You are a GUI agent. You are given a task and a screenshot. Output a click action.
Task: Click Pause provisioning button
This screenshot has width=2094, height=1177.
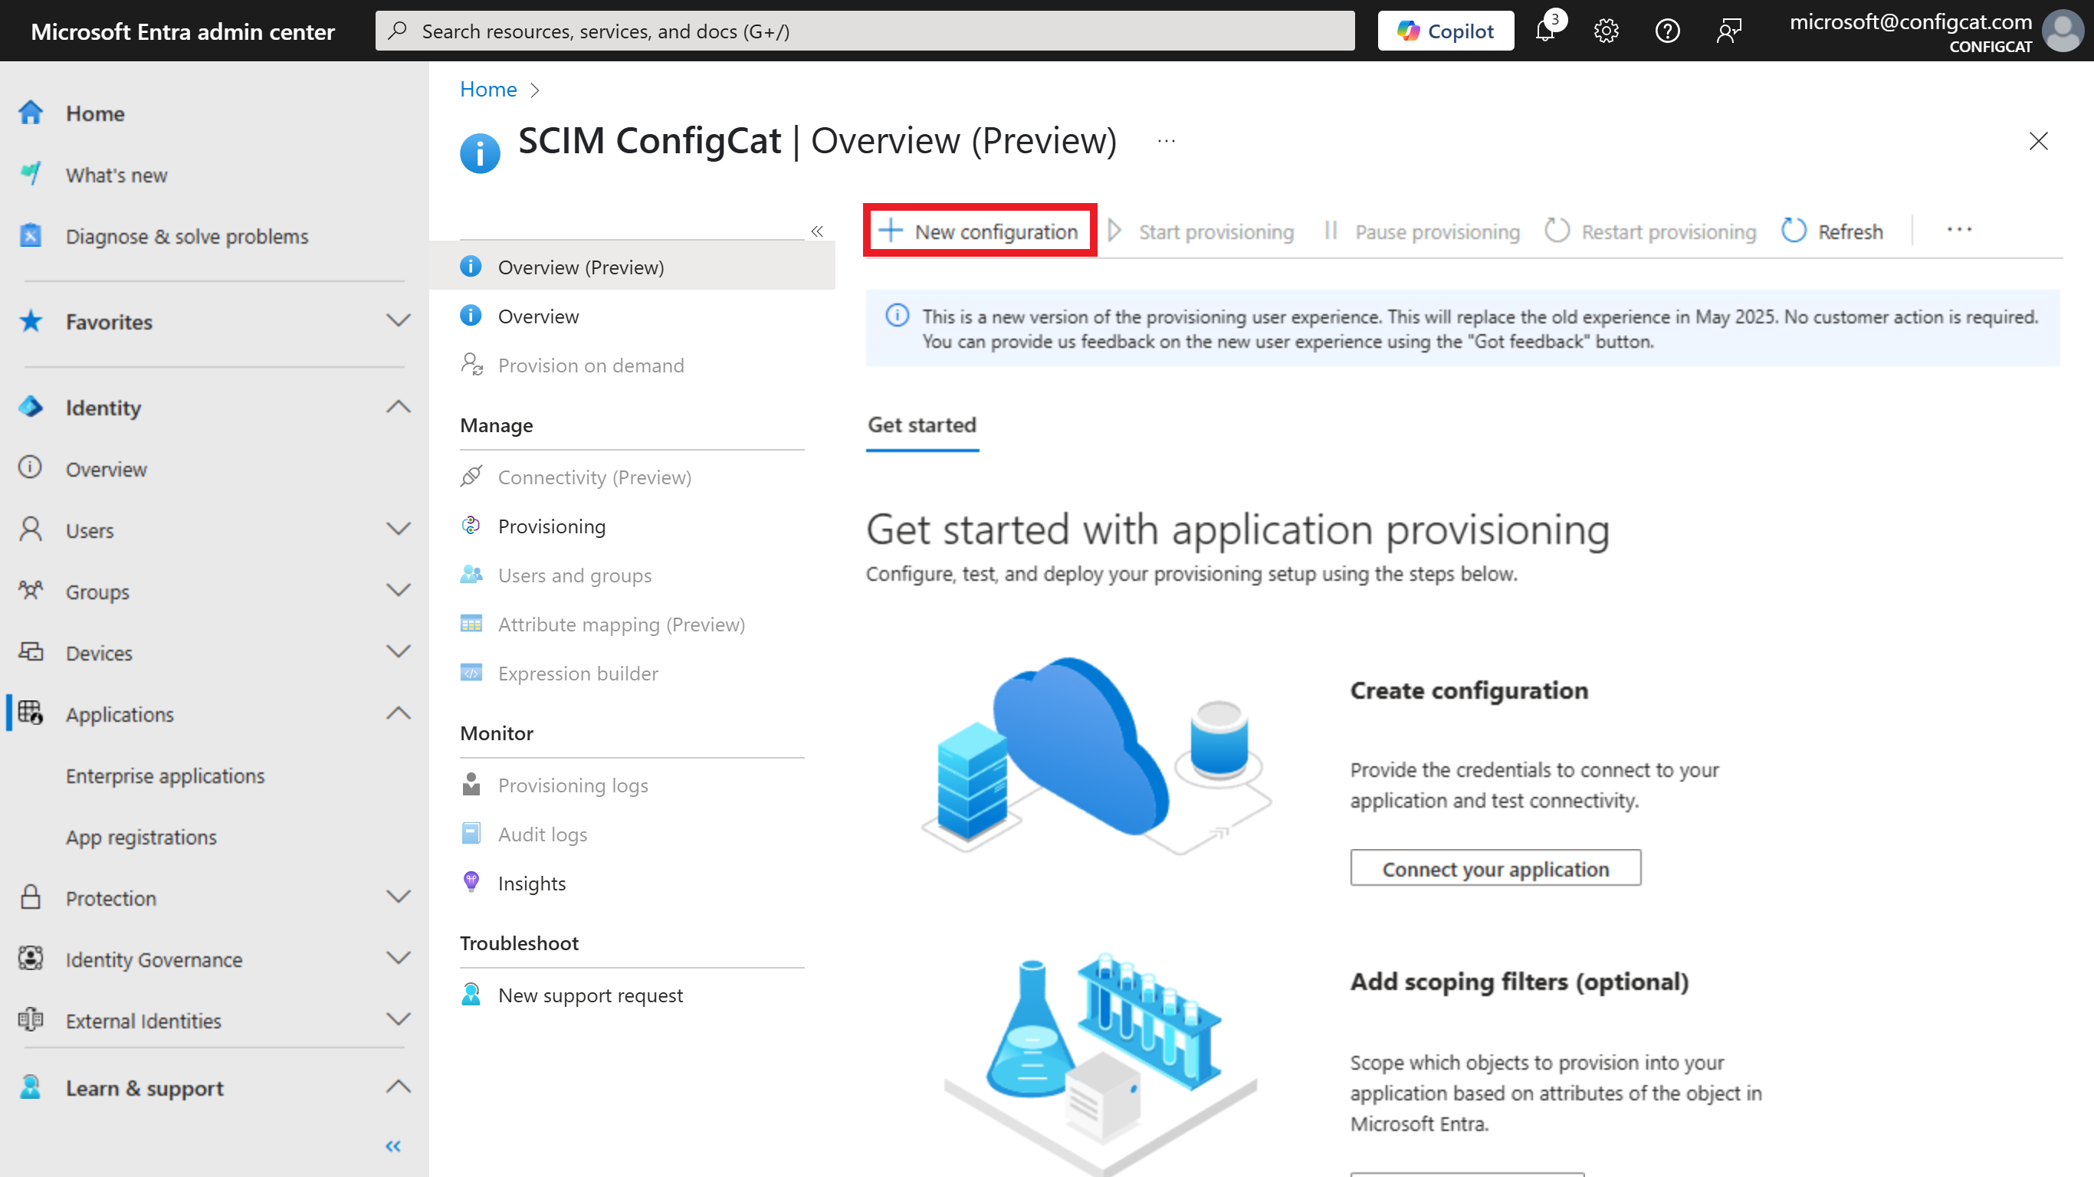point(1422,231)
